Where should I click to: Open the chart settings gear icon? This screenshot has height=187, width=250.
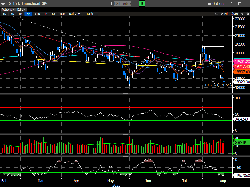click(x=248, y=14)
